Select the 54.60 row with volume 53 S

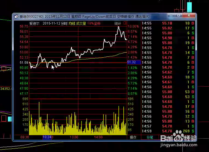(168, 97)
